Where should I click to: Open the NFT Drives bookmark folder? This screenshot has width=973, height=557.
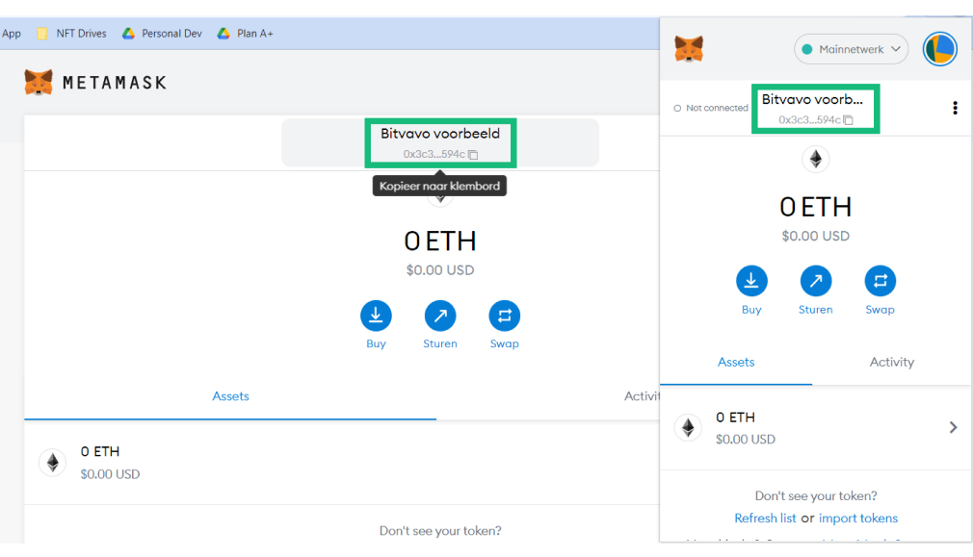click(72, 33)
